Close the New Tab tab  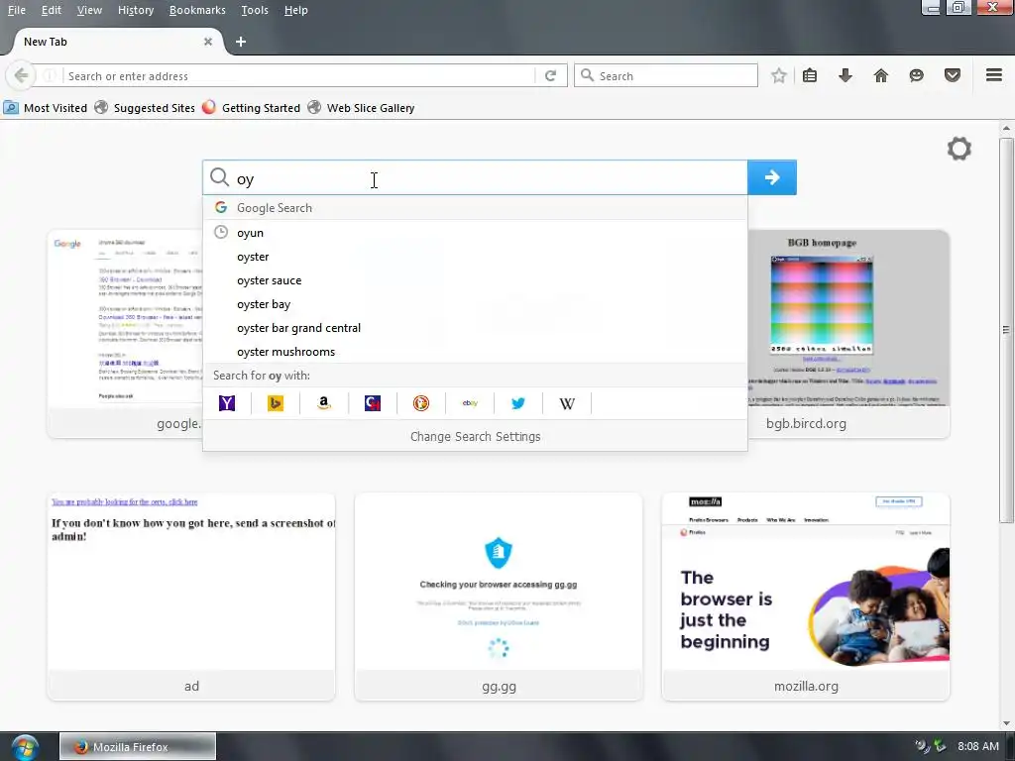pyautogui.click(x=208, y=42)
